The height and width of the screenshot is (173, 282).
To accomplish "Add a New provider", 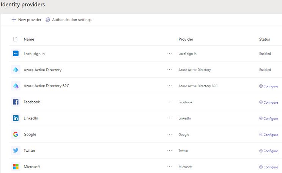I will tap(26, 20).
